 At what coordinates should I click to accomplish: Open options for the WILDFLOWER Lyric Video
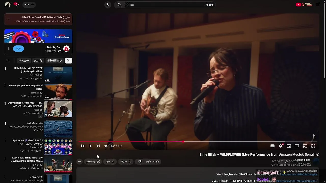pos(5,68)
